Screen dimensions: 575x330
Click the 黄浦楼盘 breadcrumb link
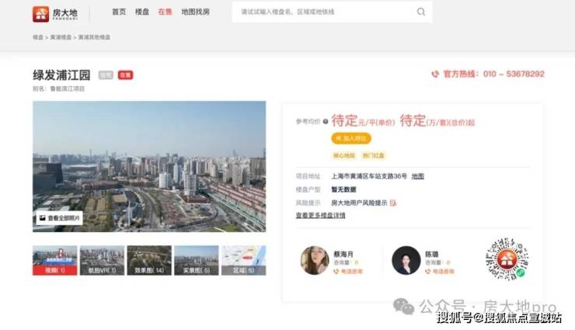(61, 37)
